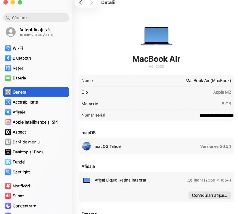Viewport: 238px width, 214px height.
Task: Click the macOS Tahoe label
Action: click(108, 146)
